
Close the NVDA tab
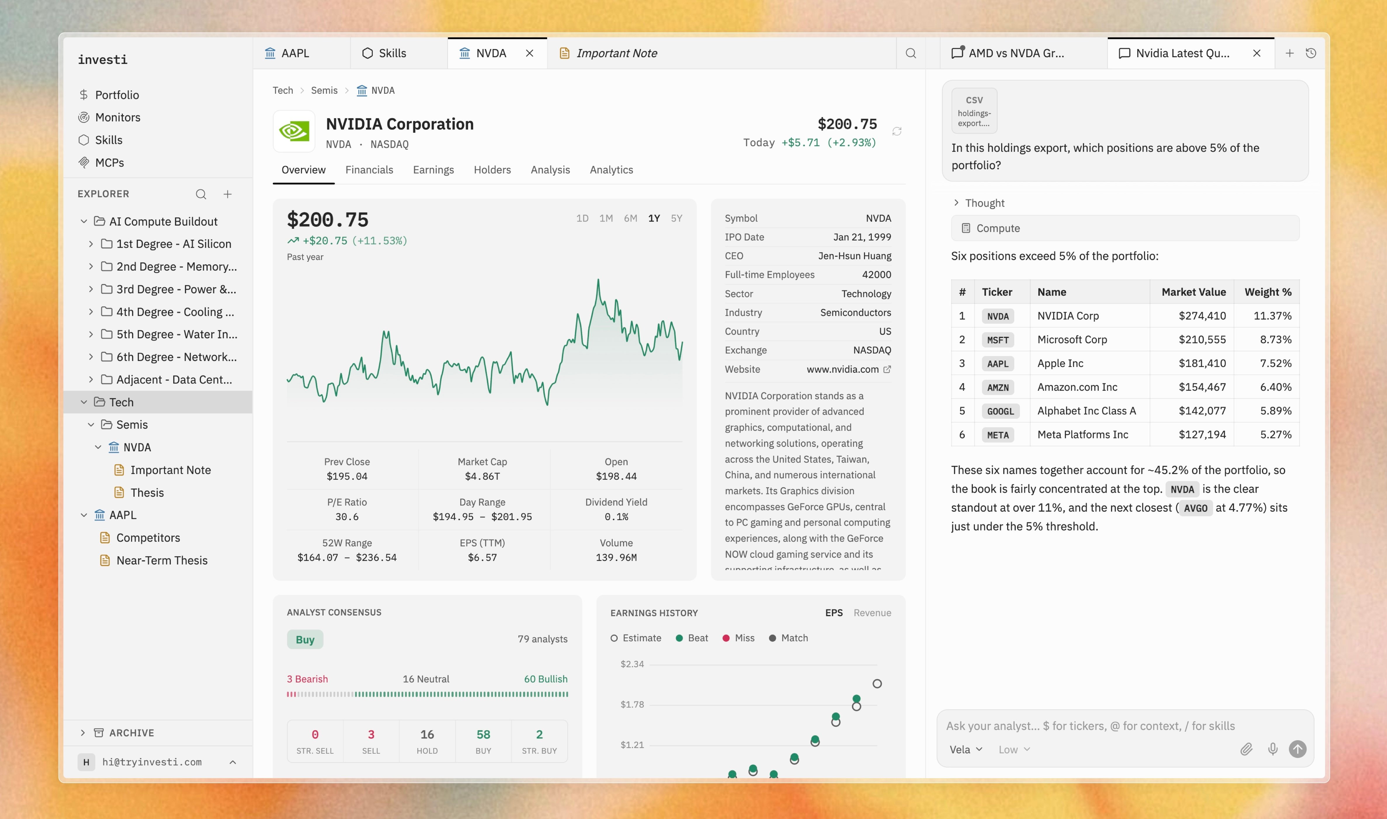(x=530, y=53)
